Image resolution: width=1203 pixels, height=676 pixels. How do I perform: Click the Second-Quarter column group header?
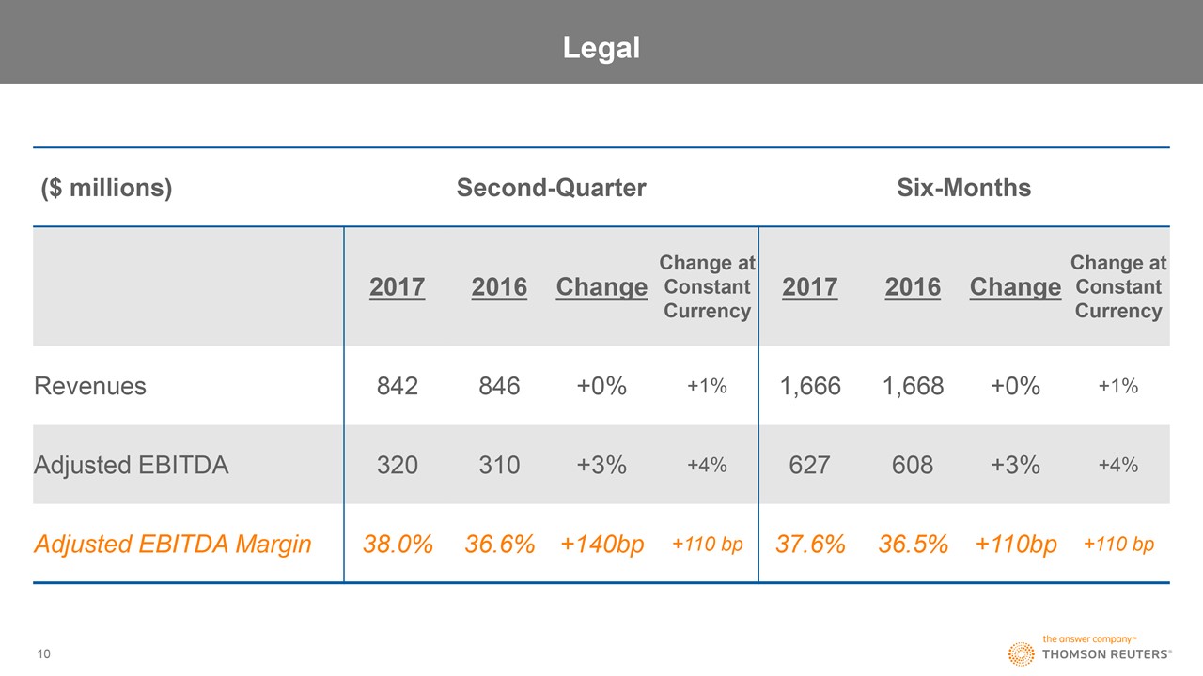pos(551,188)
